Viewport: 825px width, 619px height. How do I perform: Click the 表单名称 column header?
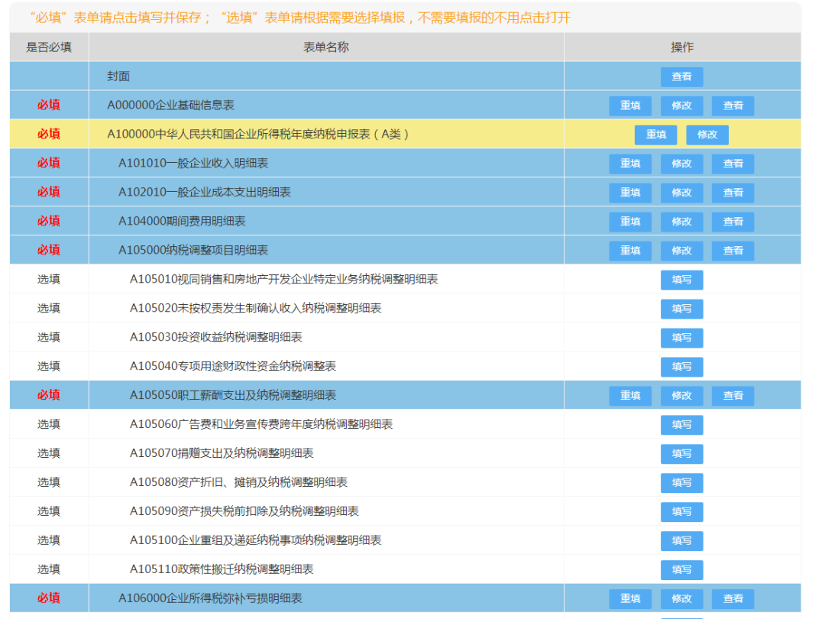click(x=326, y=47)
